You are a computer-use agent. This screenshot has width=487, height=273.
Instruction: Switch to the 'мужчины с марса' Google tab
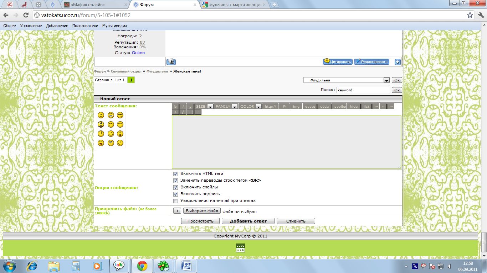(x=234, y=5)
